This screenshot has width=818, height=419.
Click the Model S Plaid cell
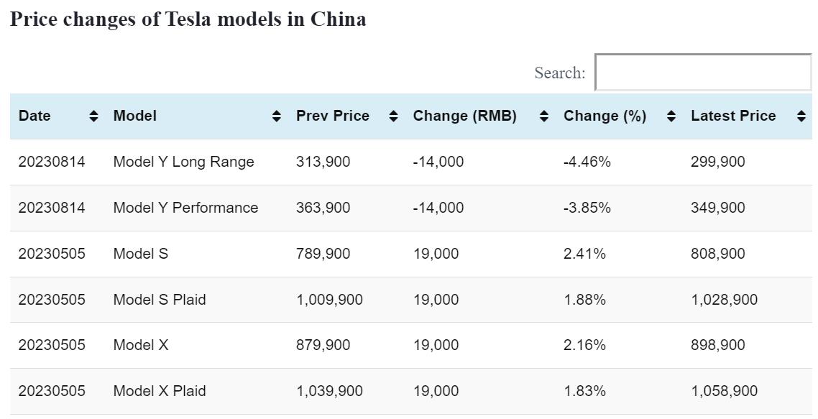(x=160, y=300)
